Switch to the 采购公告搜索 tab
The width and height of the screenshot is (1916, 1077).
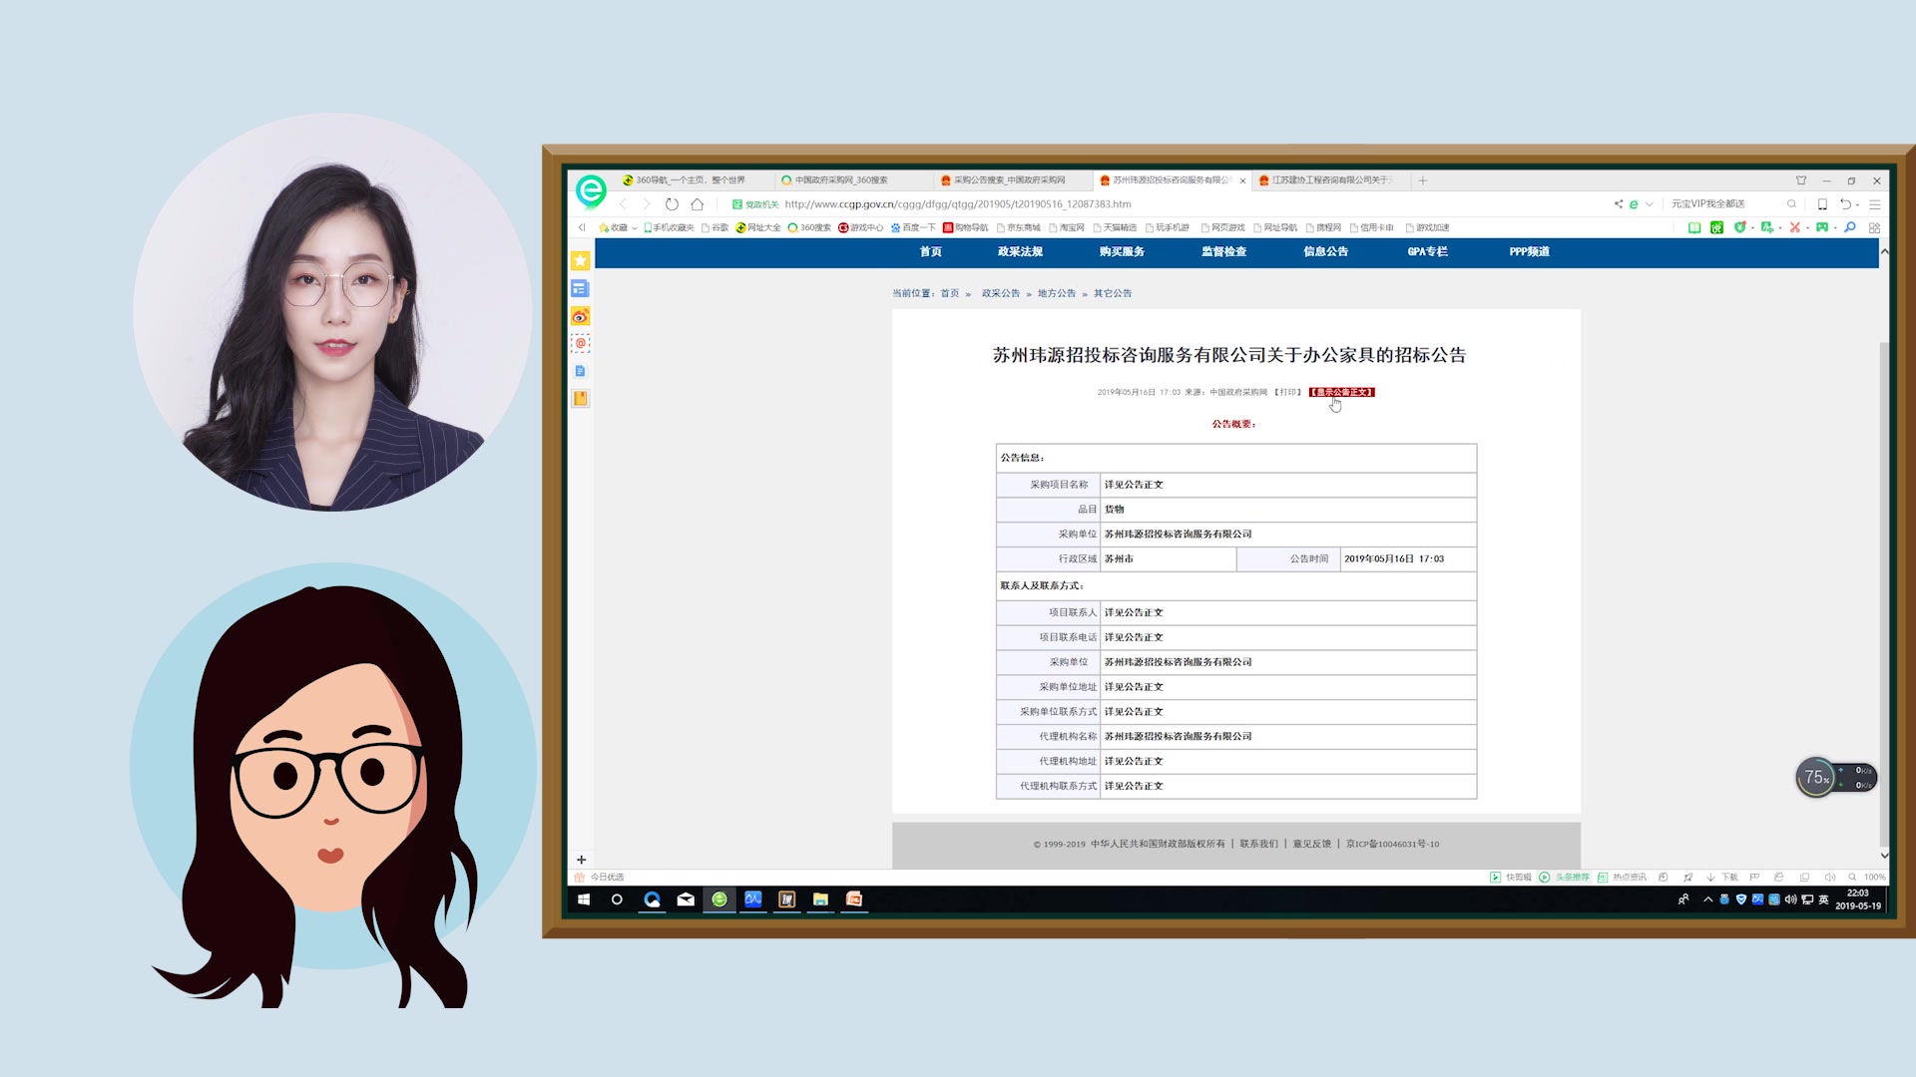[1008, 180]
